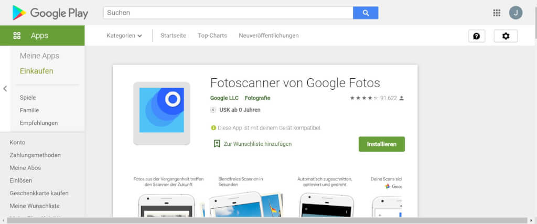Open the Fotografie category link
This screenshot has width=537, height=224.
(x=257, y=98)
